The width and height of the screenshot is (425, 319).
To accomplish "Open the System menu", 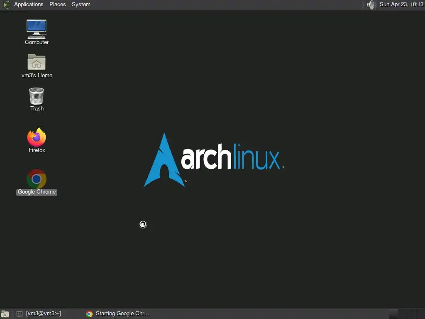I will coord(81,4).
